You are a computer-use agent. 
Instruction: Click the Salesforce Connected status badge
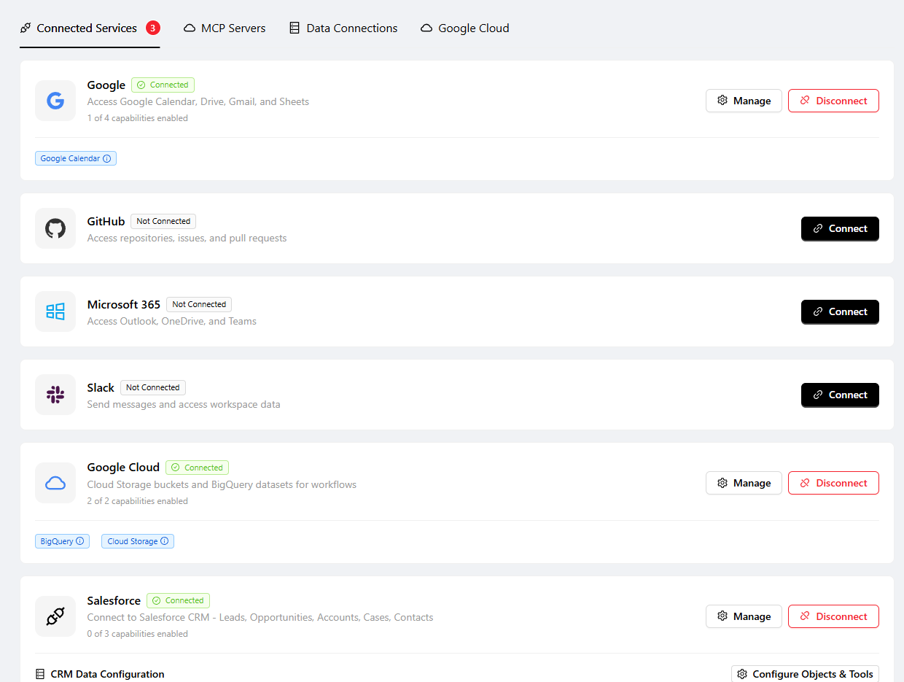[x=178, y=600]
